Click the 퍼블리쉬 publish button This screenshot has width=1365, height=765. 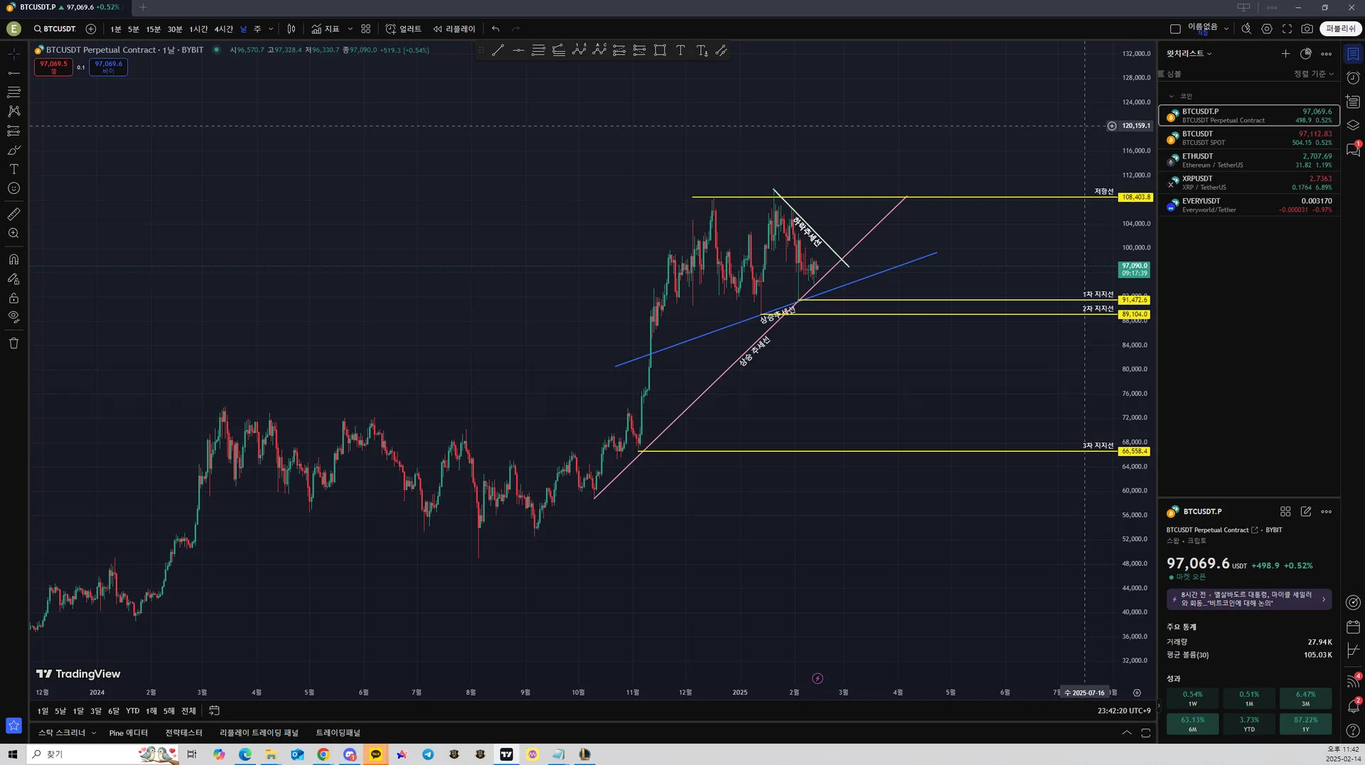(x=1340, y=29)
